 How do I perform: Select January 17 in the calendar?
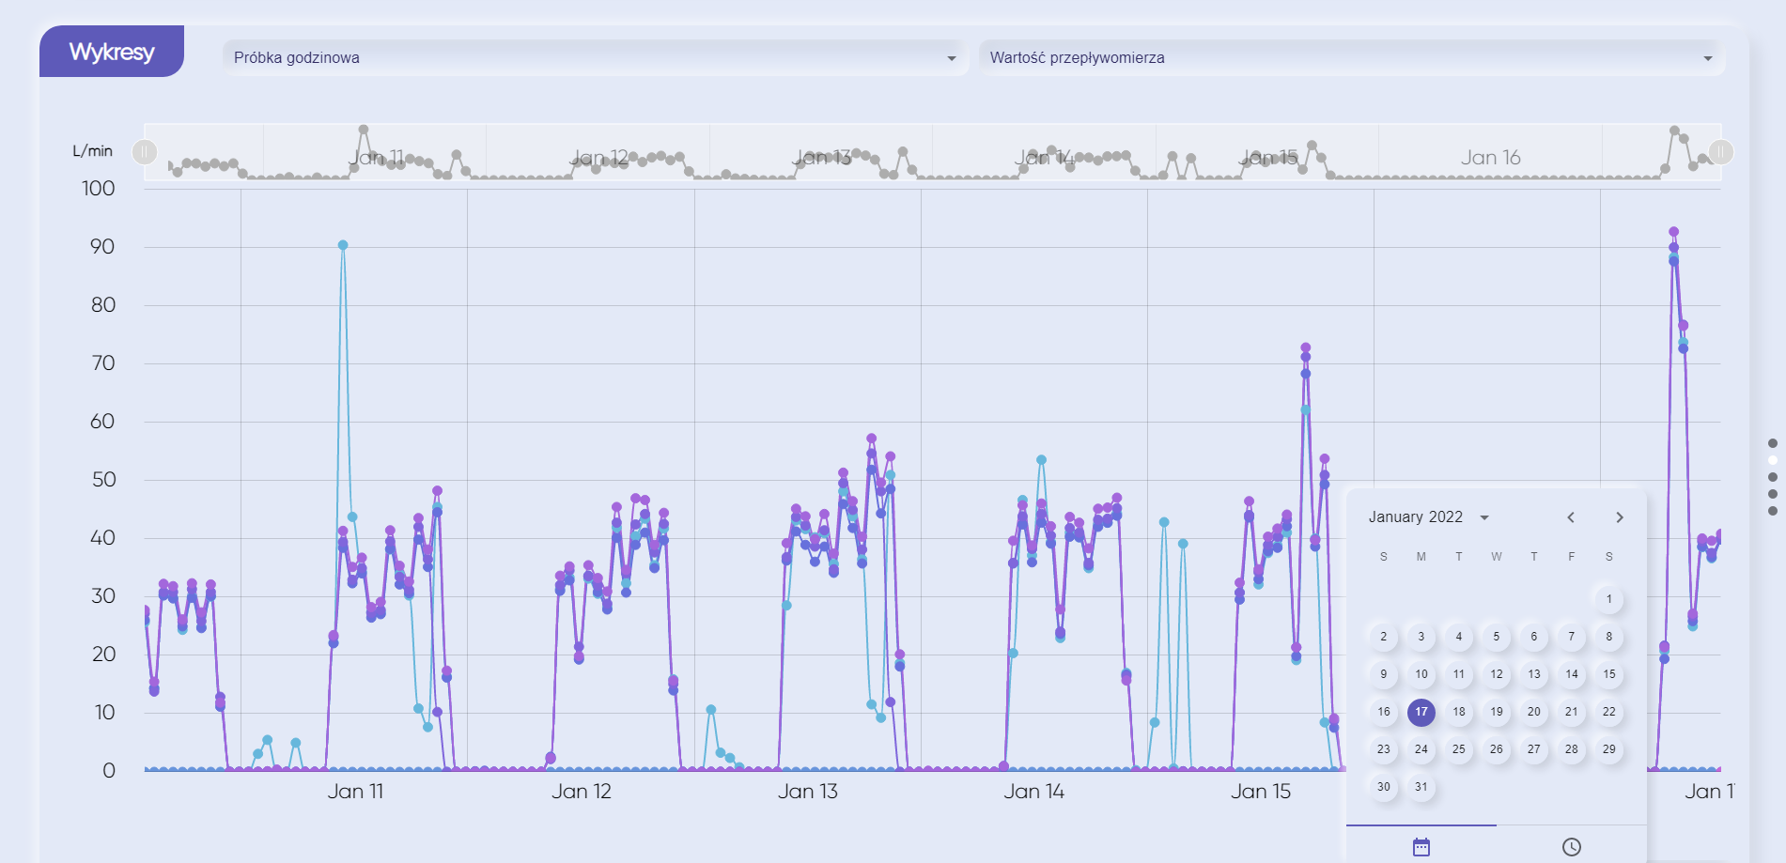tap(1421, 712)
